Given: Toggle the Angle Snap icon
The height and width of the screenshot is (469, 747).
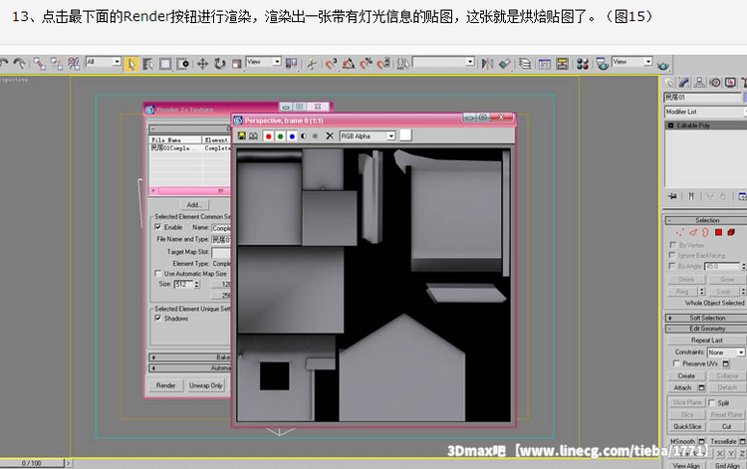Looking at the screenshot, I should (349, 64).
